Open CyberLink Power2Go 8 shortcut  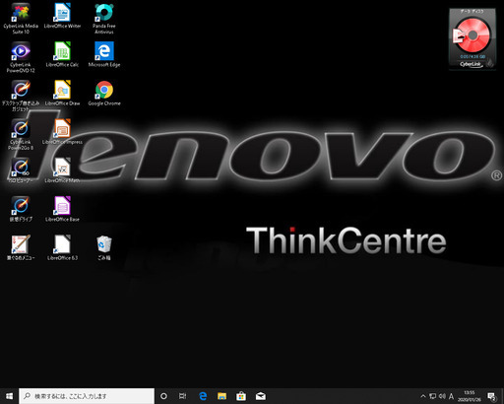tap(21, 135)
